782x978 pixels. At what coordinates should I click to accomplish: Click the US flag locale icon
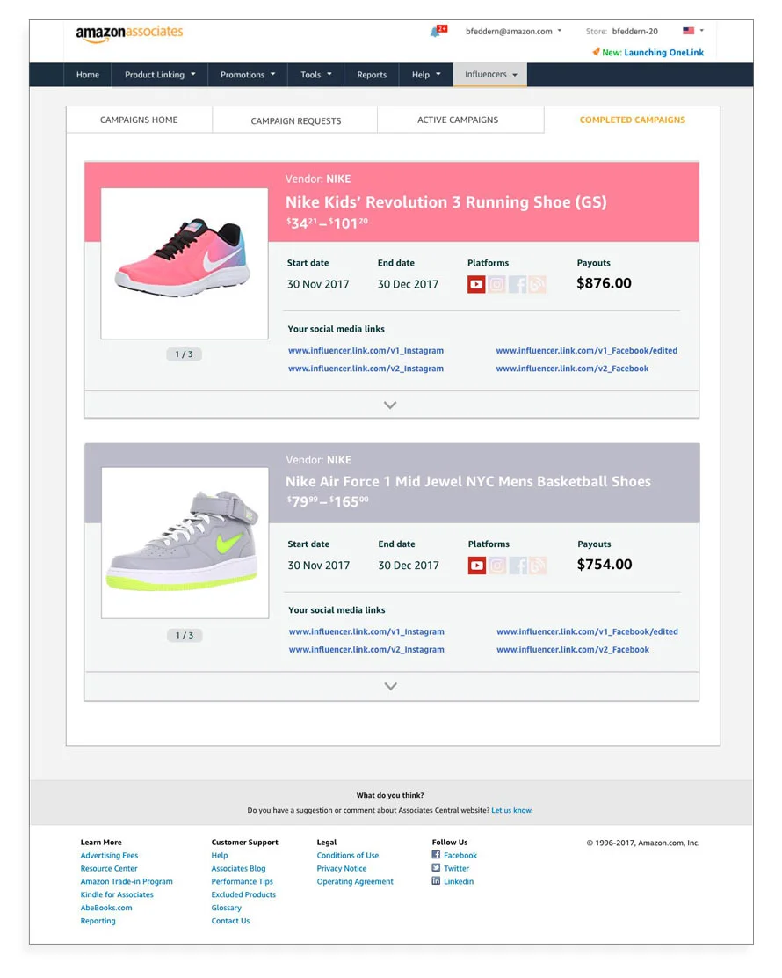click(x=689, y=31)
